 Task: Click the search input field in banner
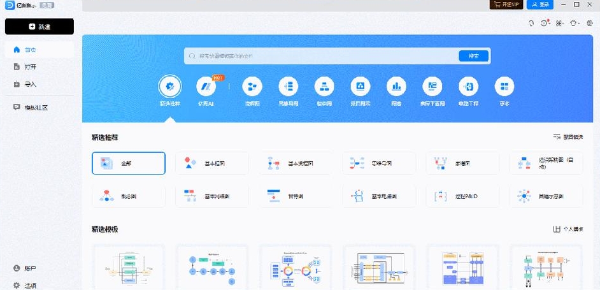tap(322, 56)
